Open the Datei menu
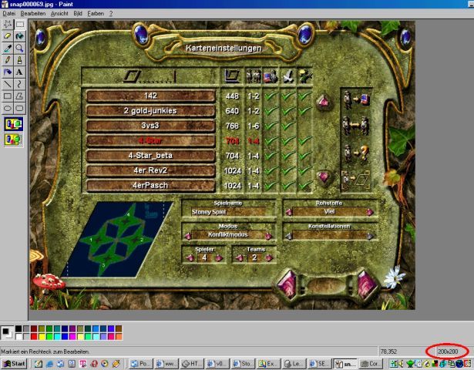 click(x=9, y=14)
